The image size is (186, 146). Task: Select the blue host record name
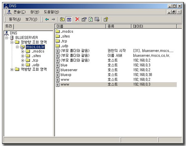click(x=64, y=65)
